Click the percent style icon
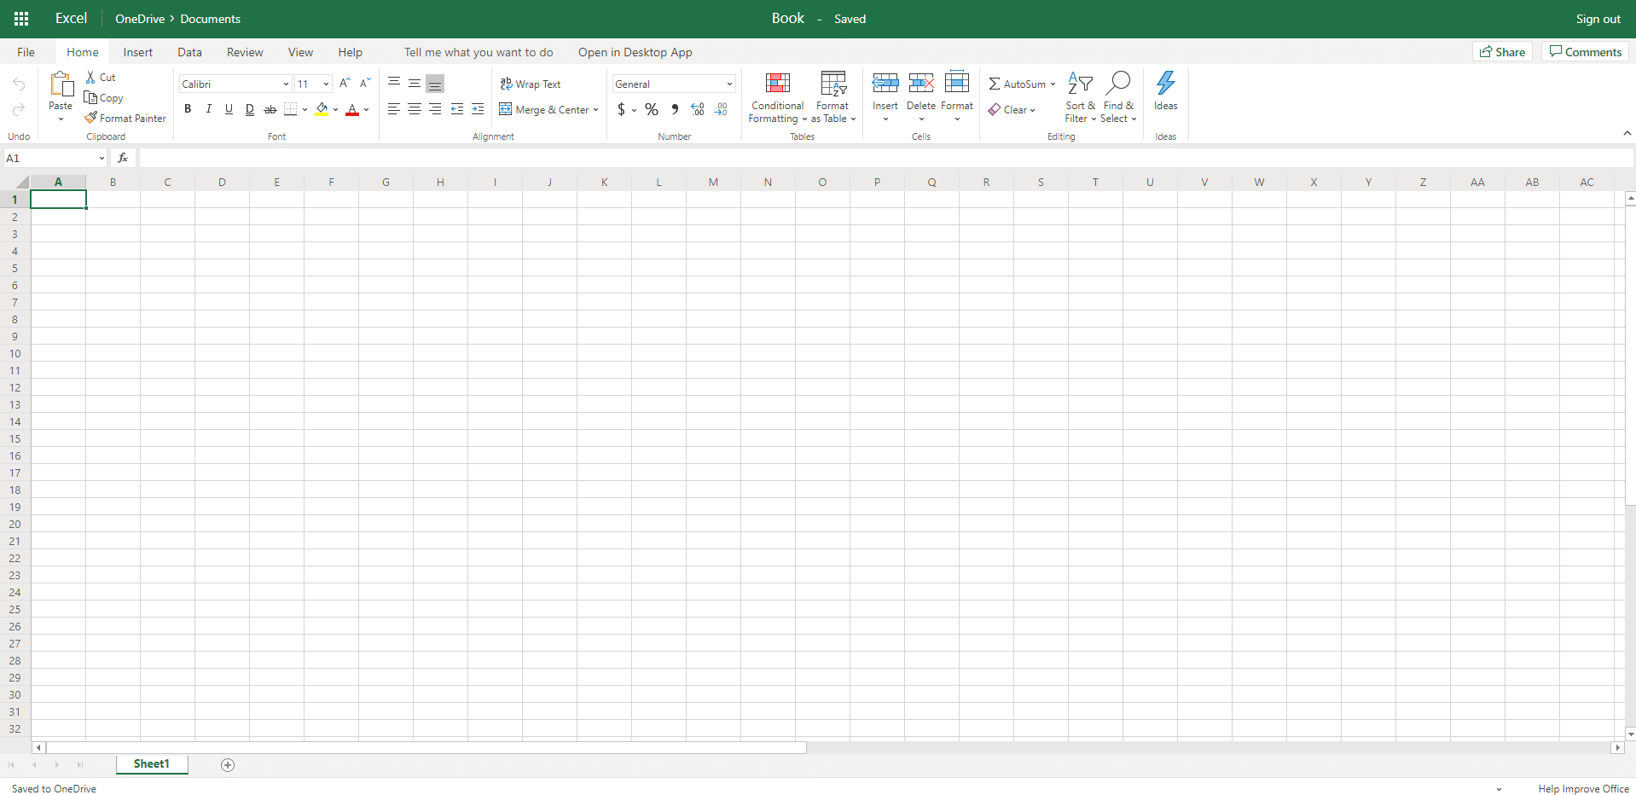 pos(652,109)
